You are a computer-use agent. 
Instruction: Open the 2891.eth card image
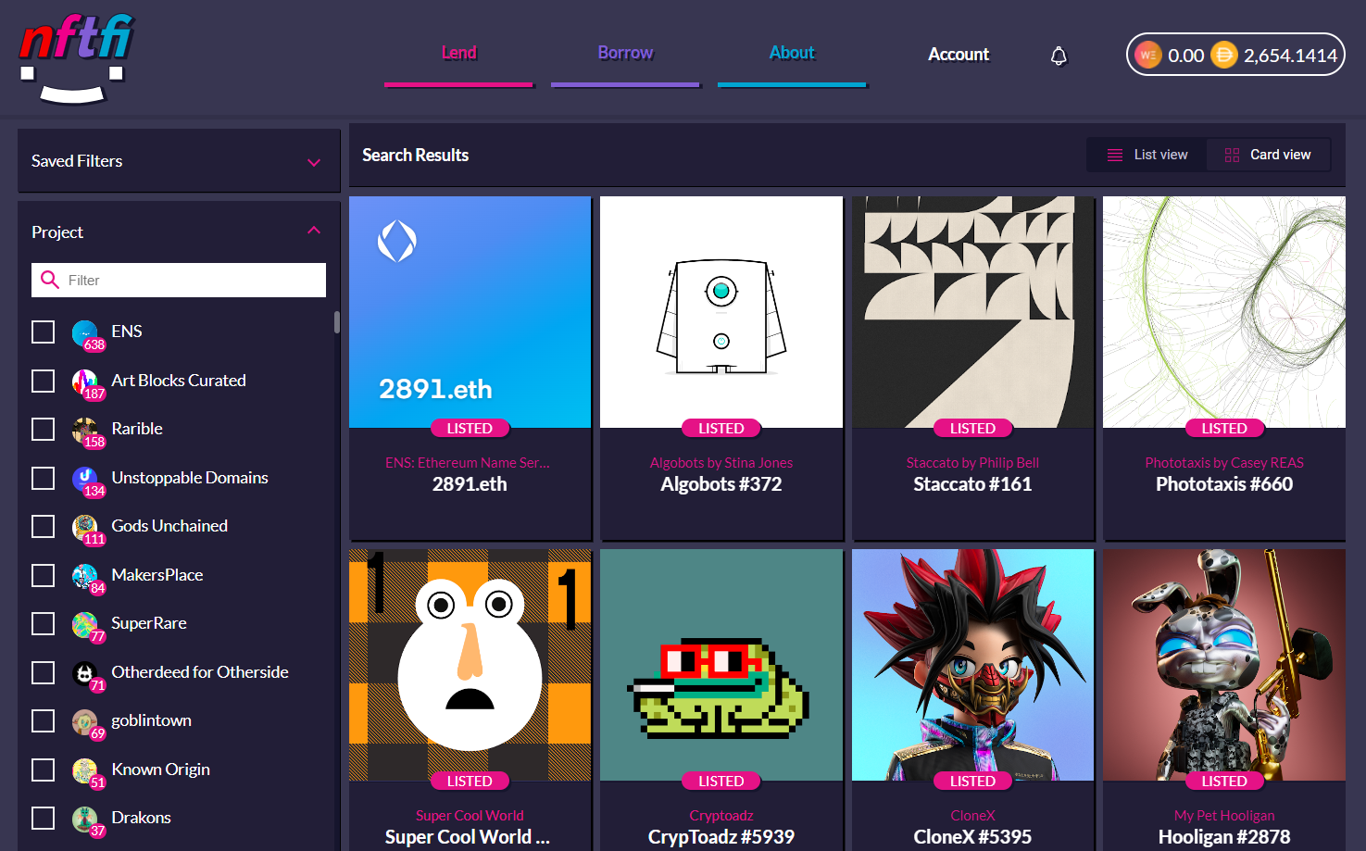coord(470,312)
